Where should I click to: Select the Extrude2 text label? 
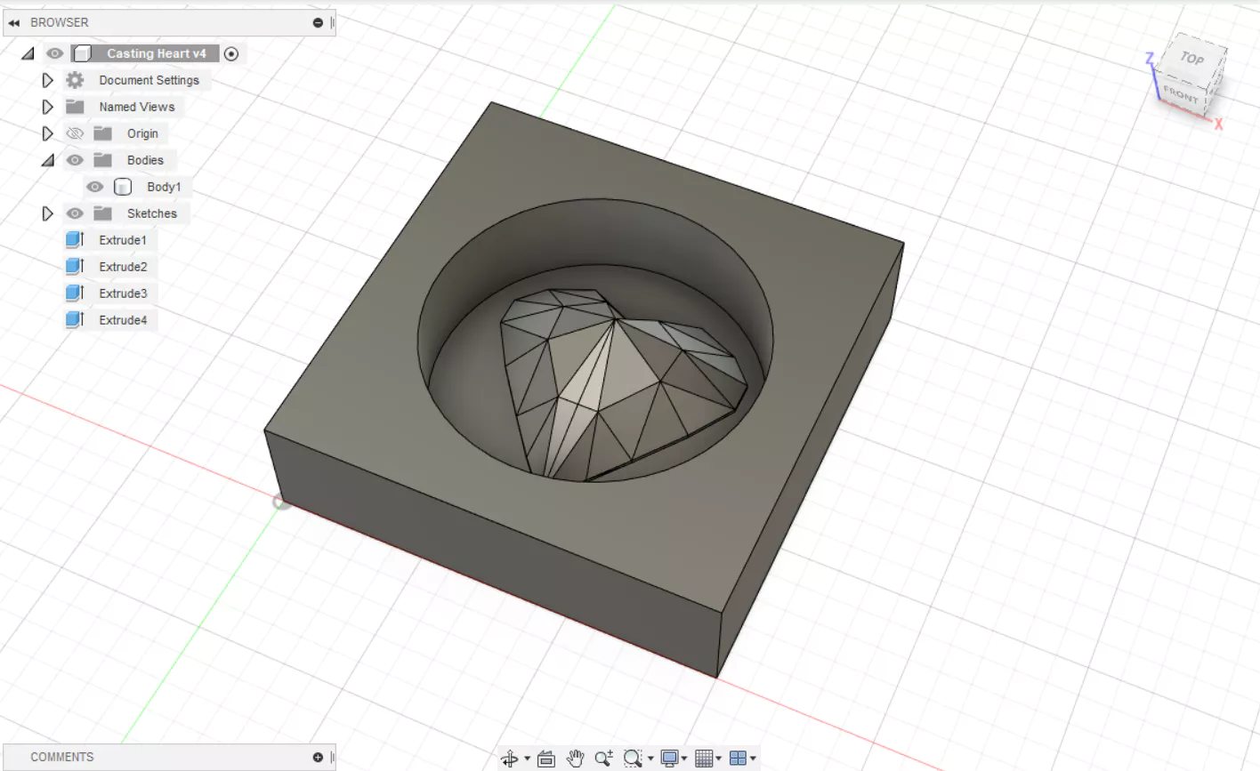[123, 267]
